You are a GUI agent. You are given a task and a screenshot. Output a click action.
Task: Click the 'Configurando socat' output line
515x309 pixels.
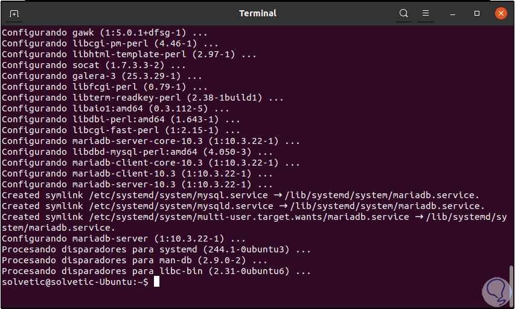point(94,65)
